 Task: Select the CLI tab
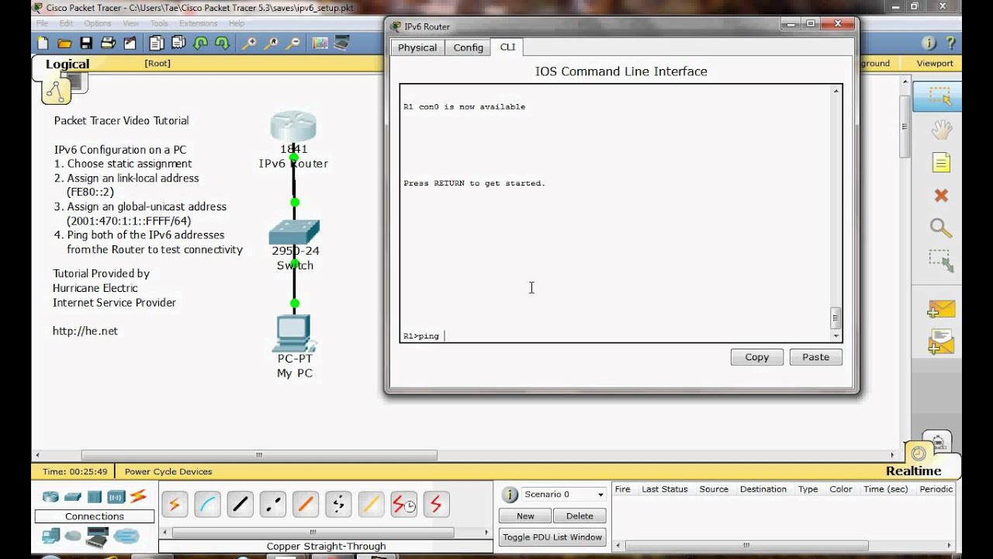tap(507, 47)
